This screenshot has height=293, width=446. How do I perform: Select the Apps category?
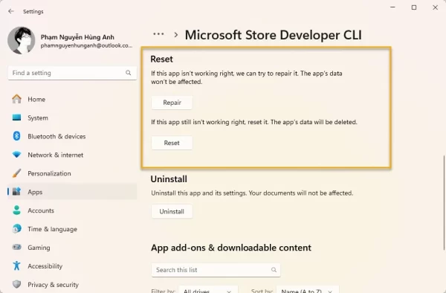pos(72,192)
